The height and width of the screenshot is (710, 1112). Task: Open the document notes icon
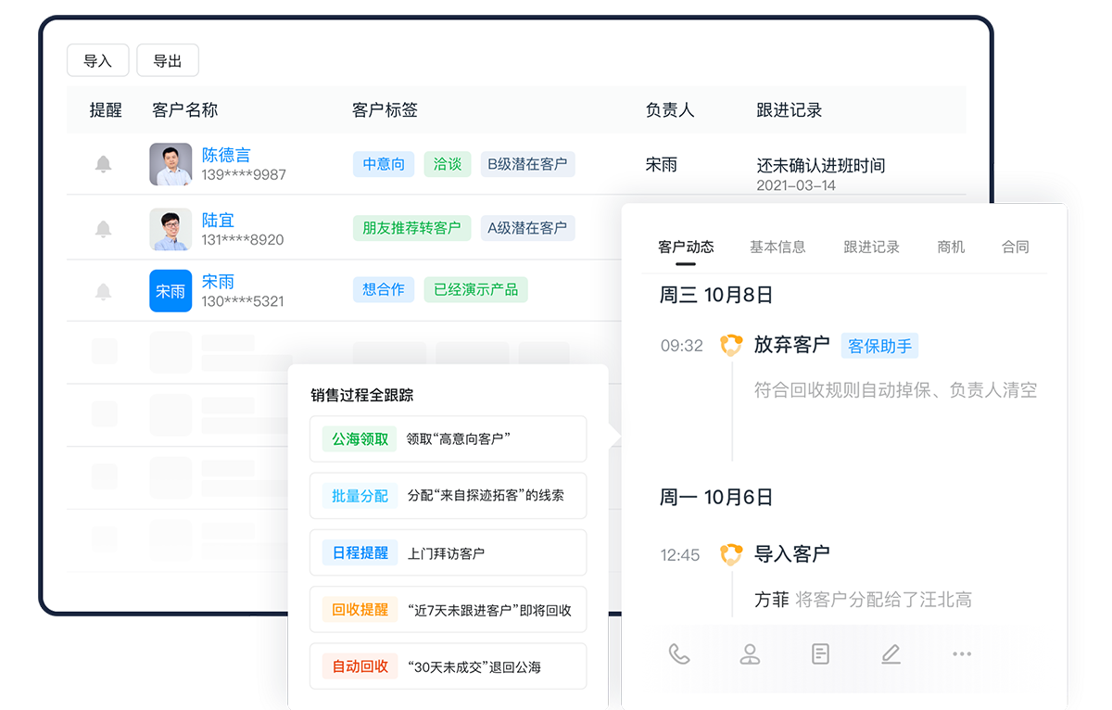coord(820,654)
